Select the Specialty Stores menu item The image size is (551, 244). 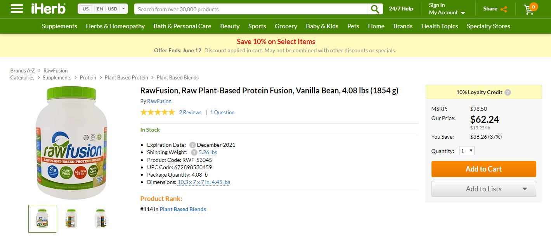pos(488,26)
